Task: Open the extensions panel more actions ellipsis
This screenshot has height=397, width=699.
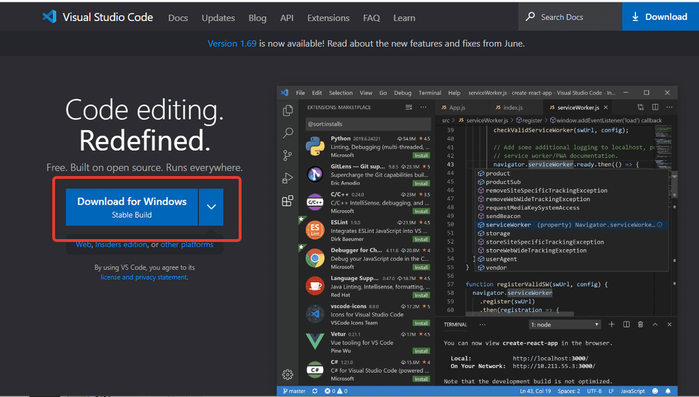Action: tap(424, 108)
